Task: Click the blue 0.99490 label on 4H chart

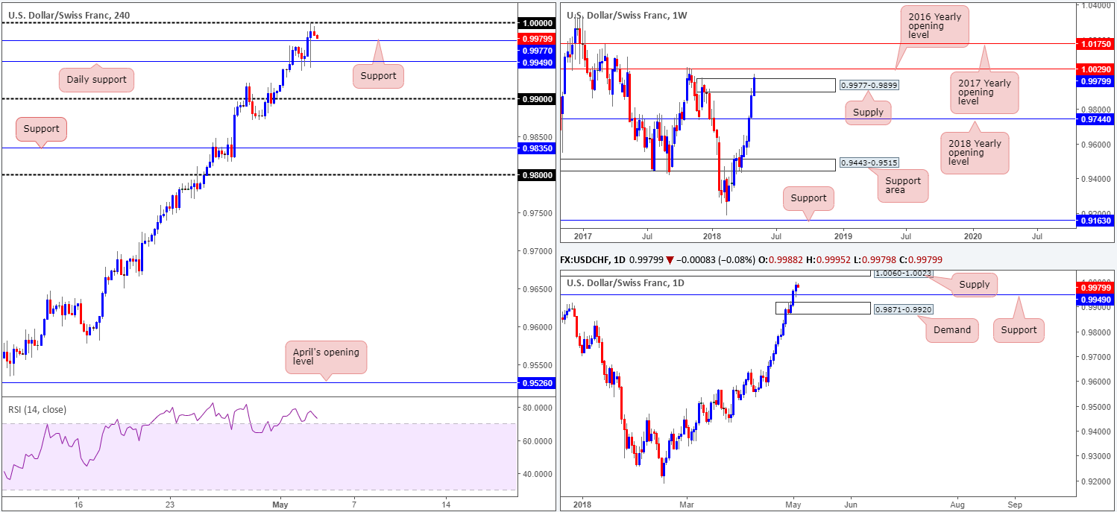Action: 536,63
